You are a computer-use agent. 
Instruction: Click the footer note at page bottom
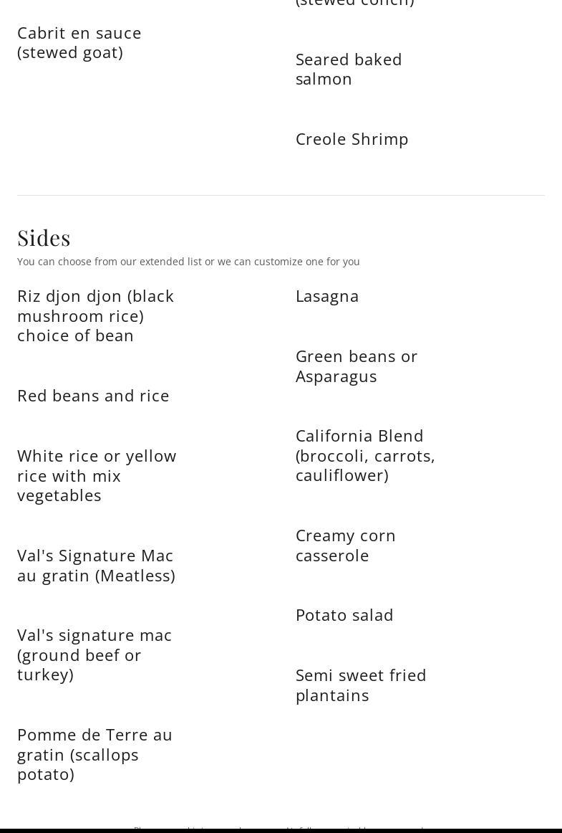pos(280,828)
